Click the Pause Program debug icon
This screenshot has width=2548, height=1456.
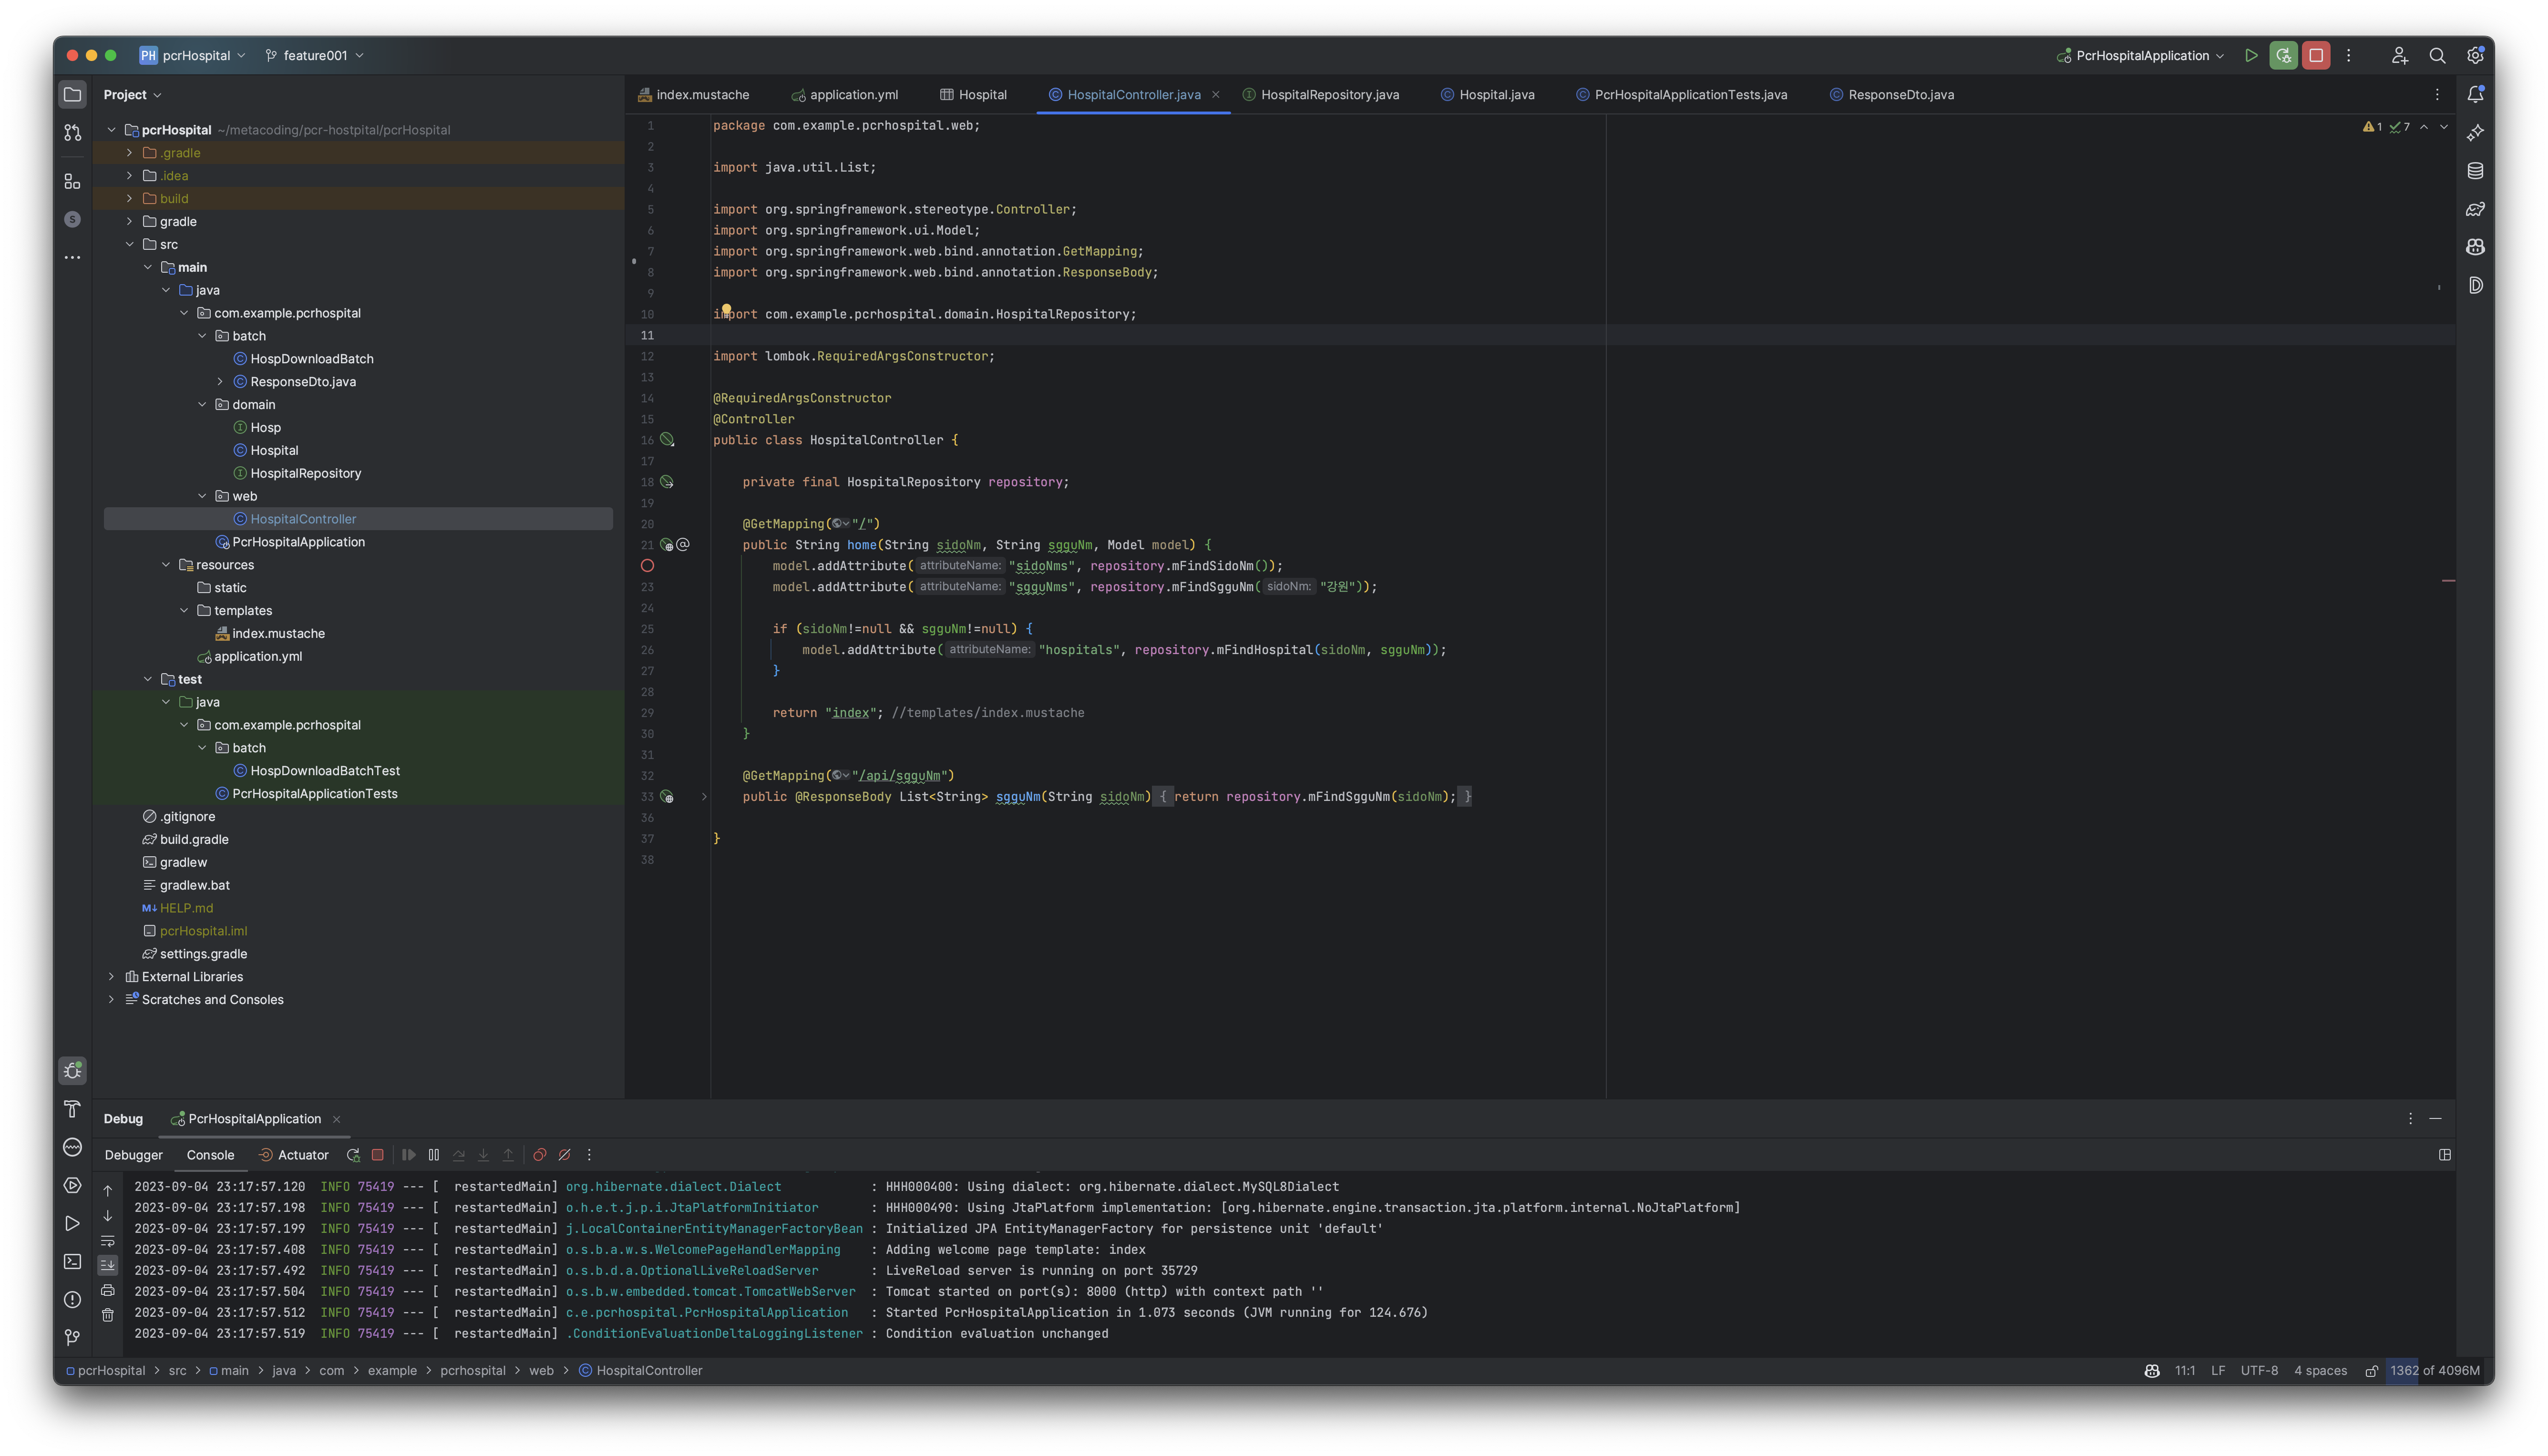click(433, 1155)
